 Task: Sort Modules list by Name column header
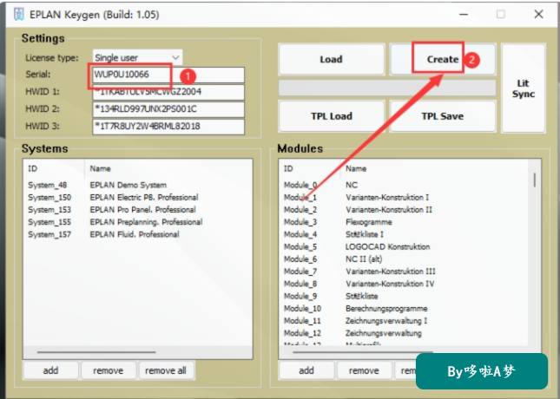point(434,168)
